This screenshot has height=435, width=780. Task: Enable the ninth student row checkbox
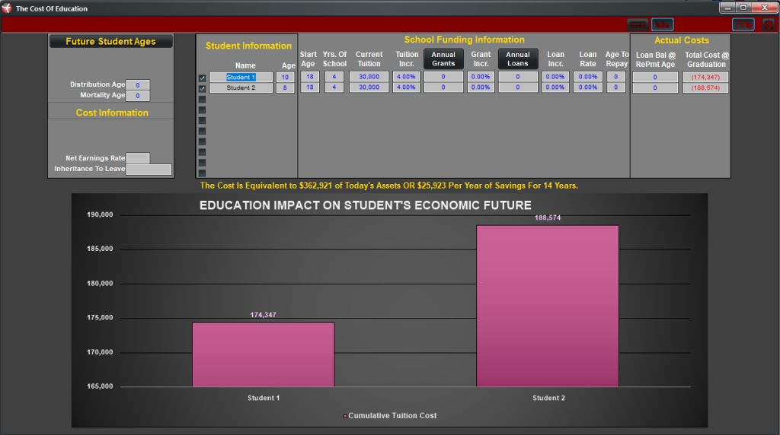(202, 163)
